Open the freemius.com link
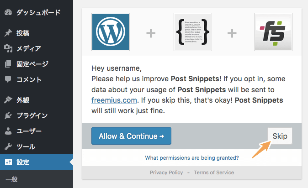 (x=114, y=100)
